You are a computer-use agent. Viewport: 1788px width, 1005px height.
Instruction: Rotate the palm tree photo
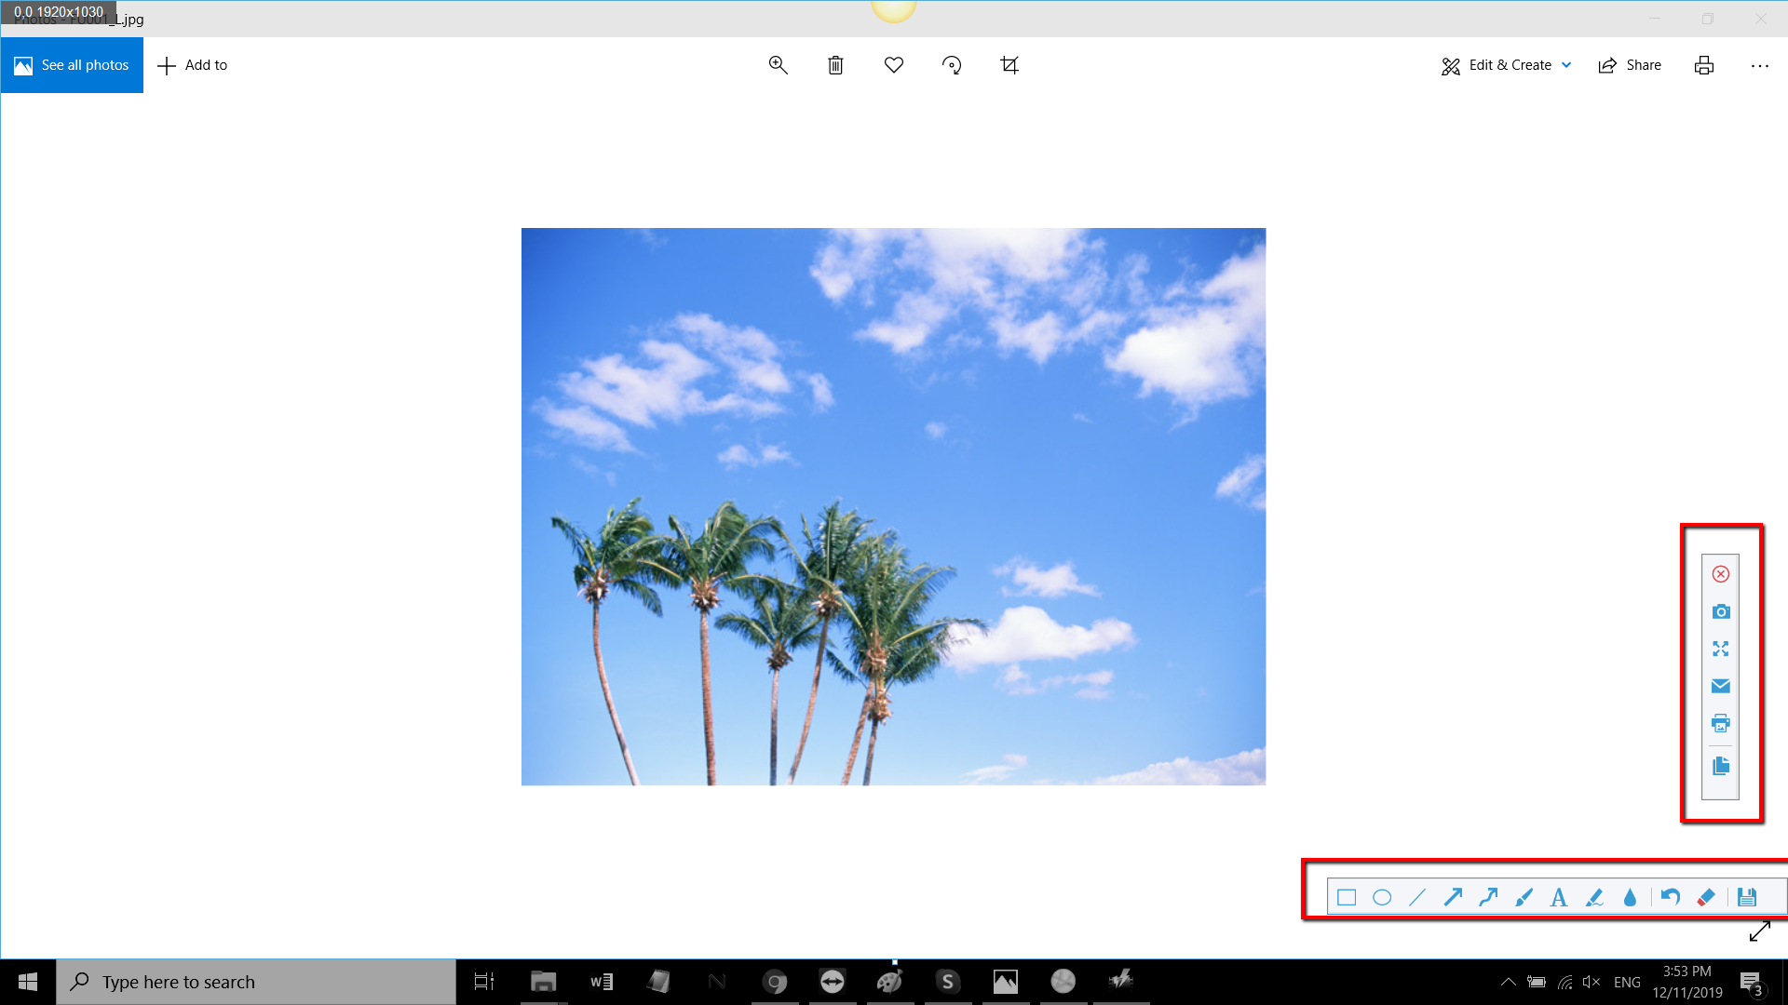[952, 65]
